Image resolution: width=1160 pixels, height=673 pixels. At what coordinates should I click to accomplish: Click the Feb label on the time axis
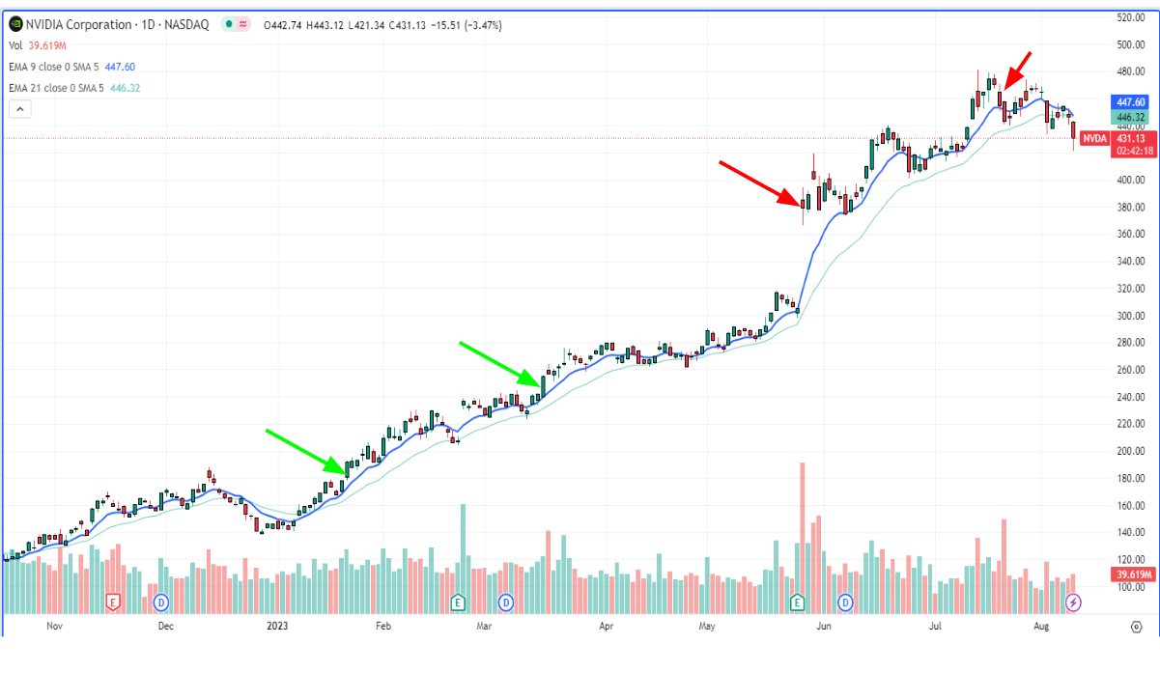[x=382, y=627]
